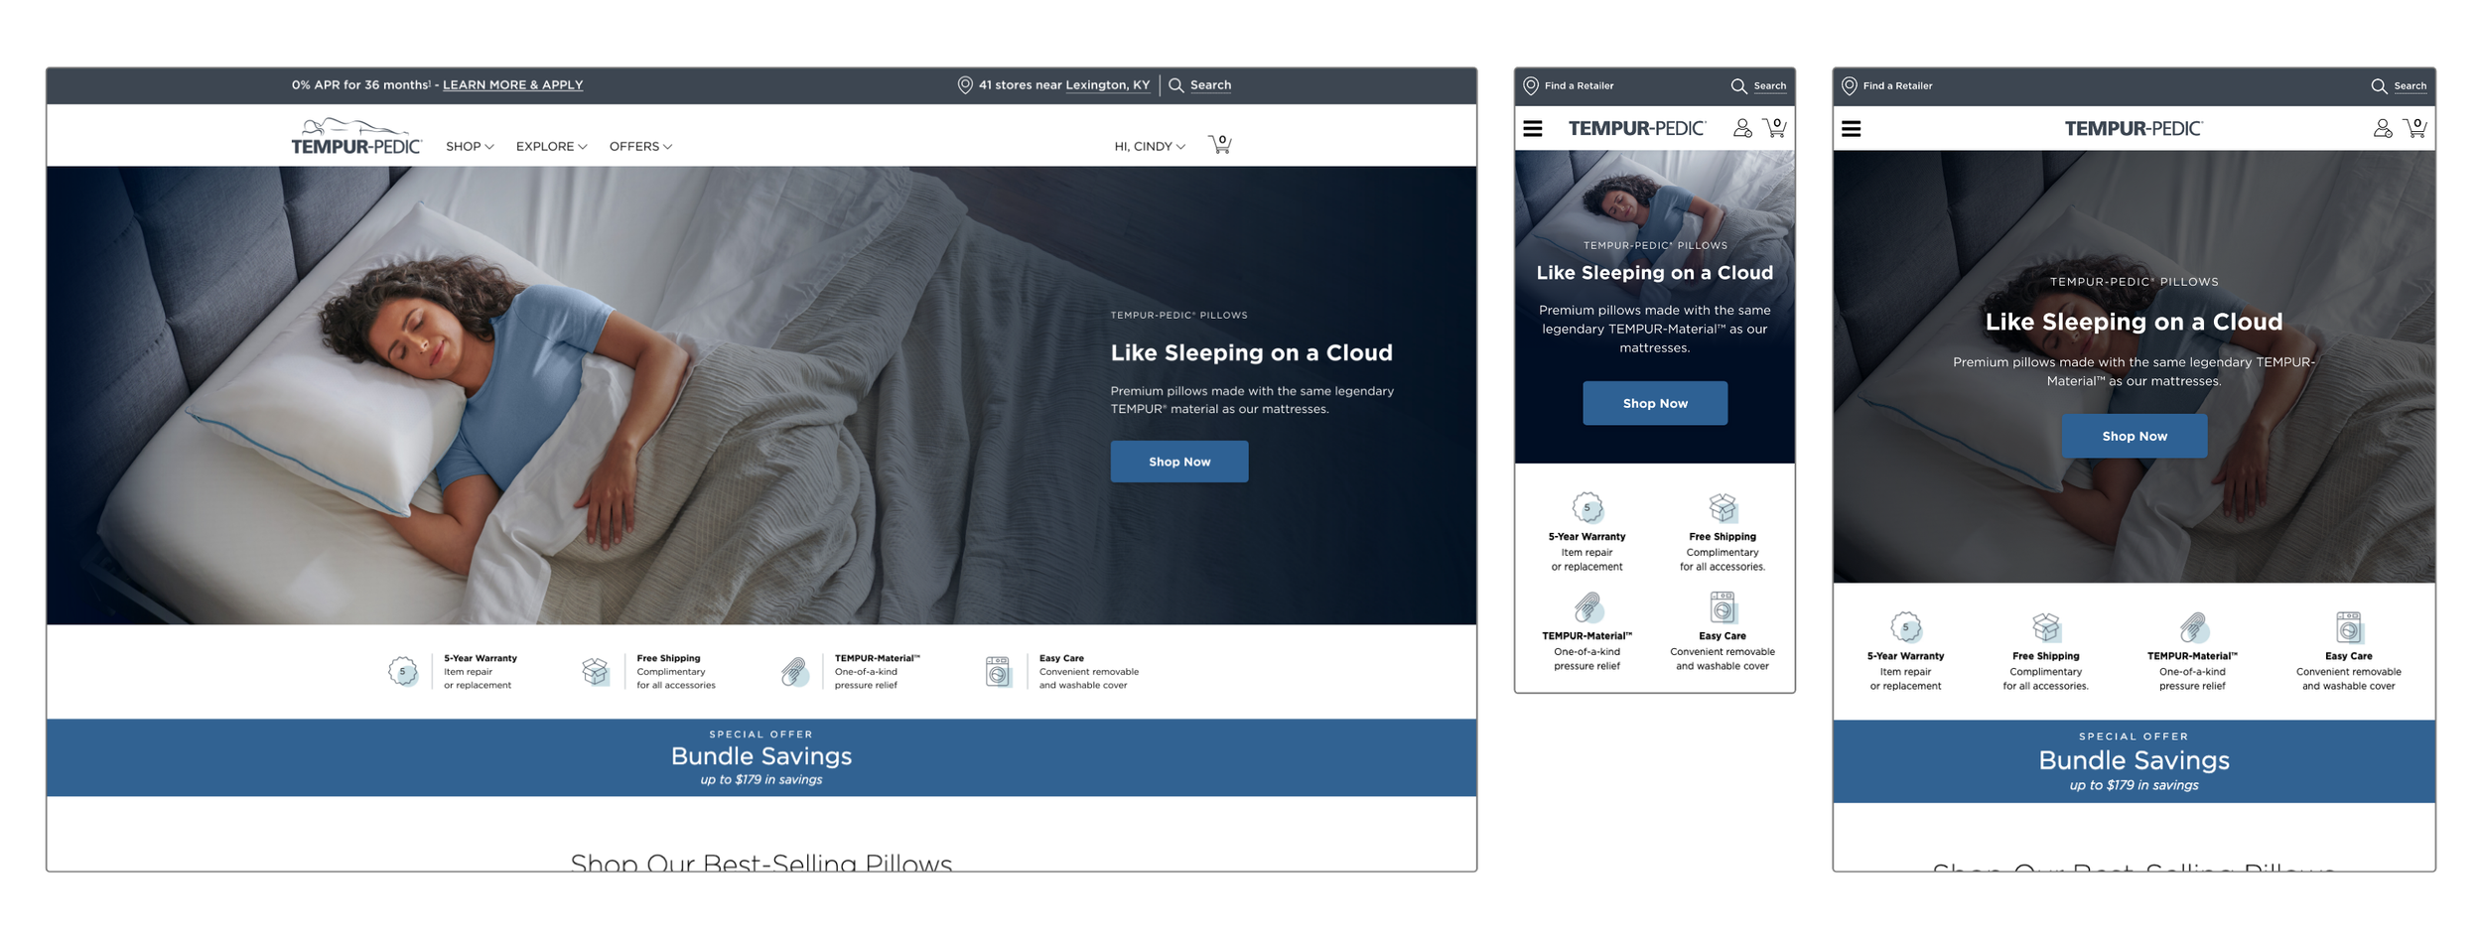Click Search link in mobile view
The width and height of the screenshot is (2482, 939).
tap(1770, 86)
